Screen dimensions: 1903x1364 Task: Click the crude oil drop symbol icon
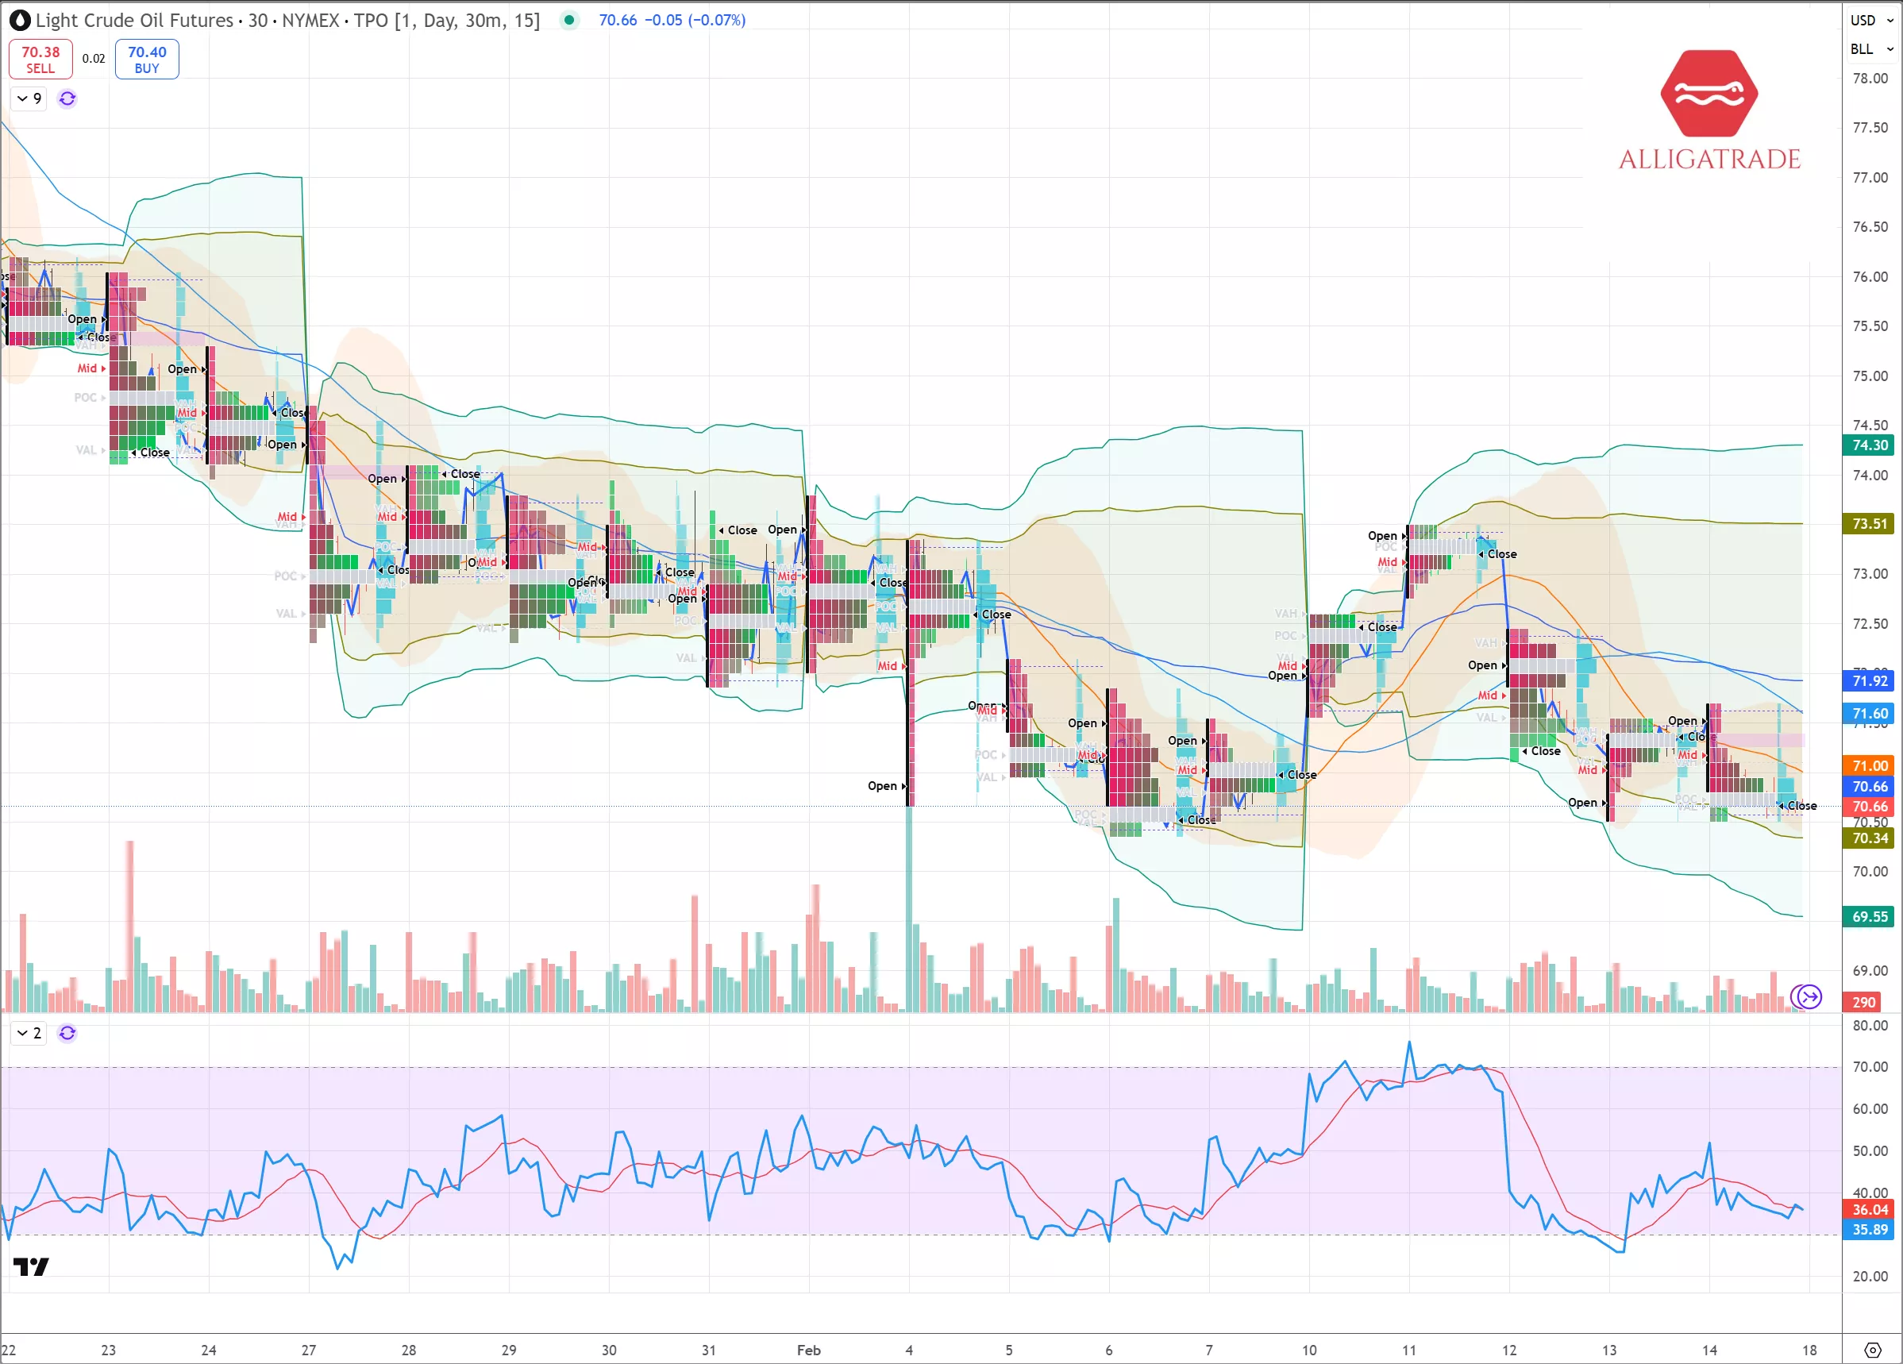pyautogui.click(x=19, y=20)
